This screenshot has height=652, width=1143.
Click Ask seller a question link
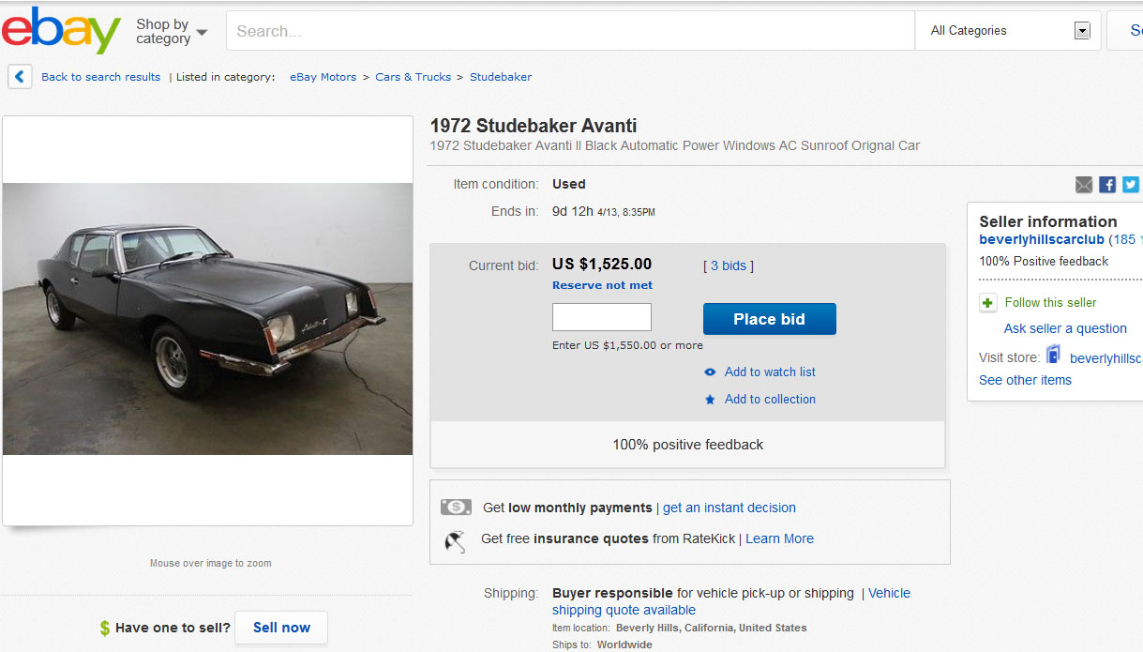click(x=1065, y=328)
